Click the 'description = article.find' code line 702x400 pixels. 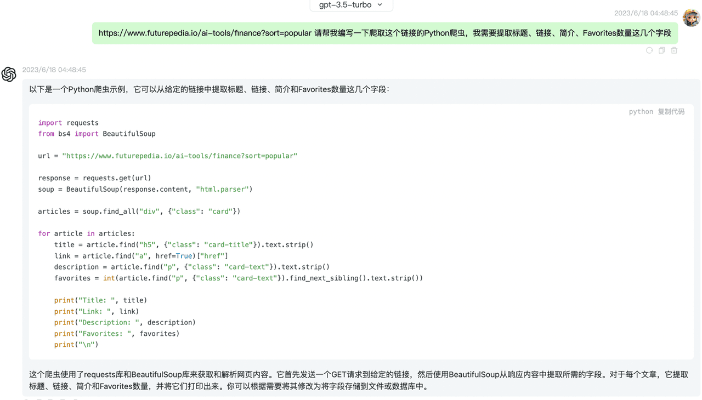pyautogui.click(x=192, y=267)
